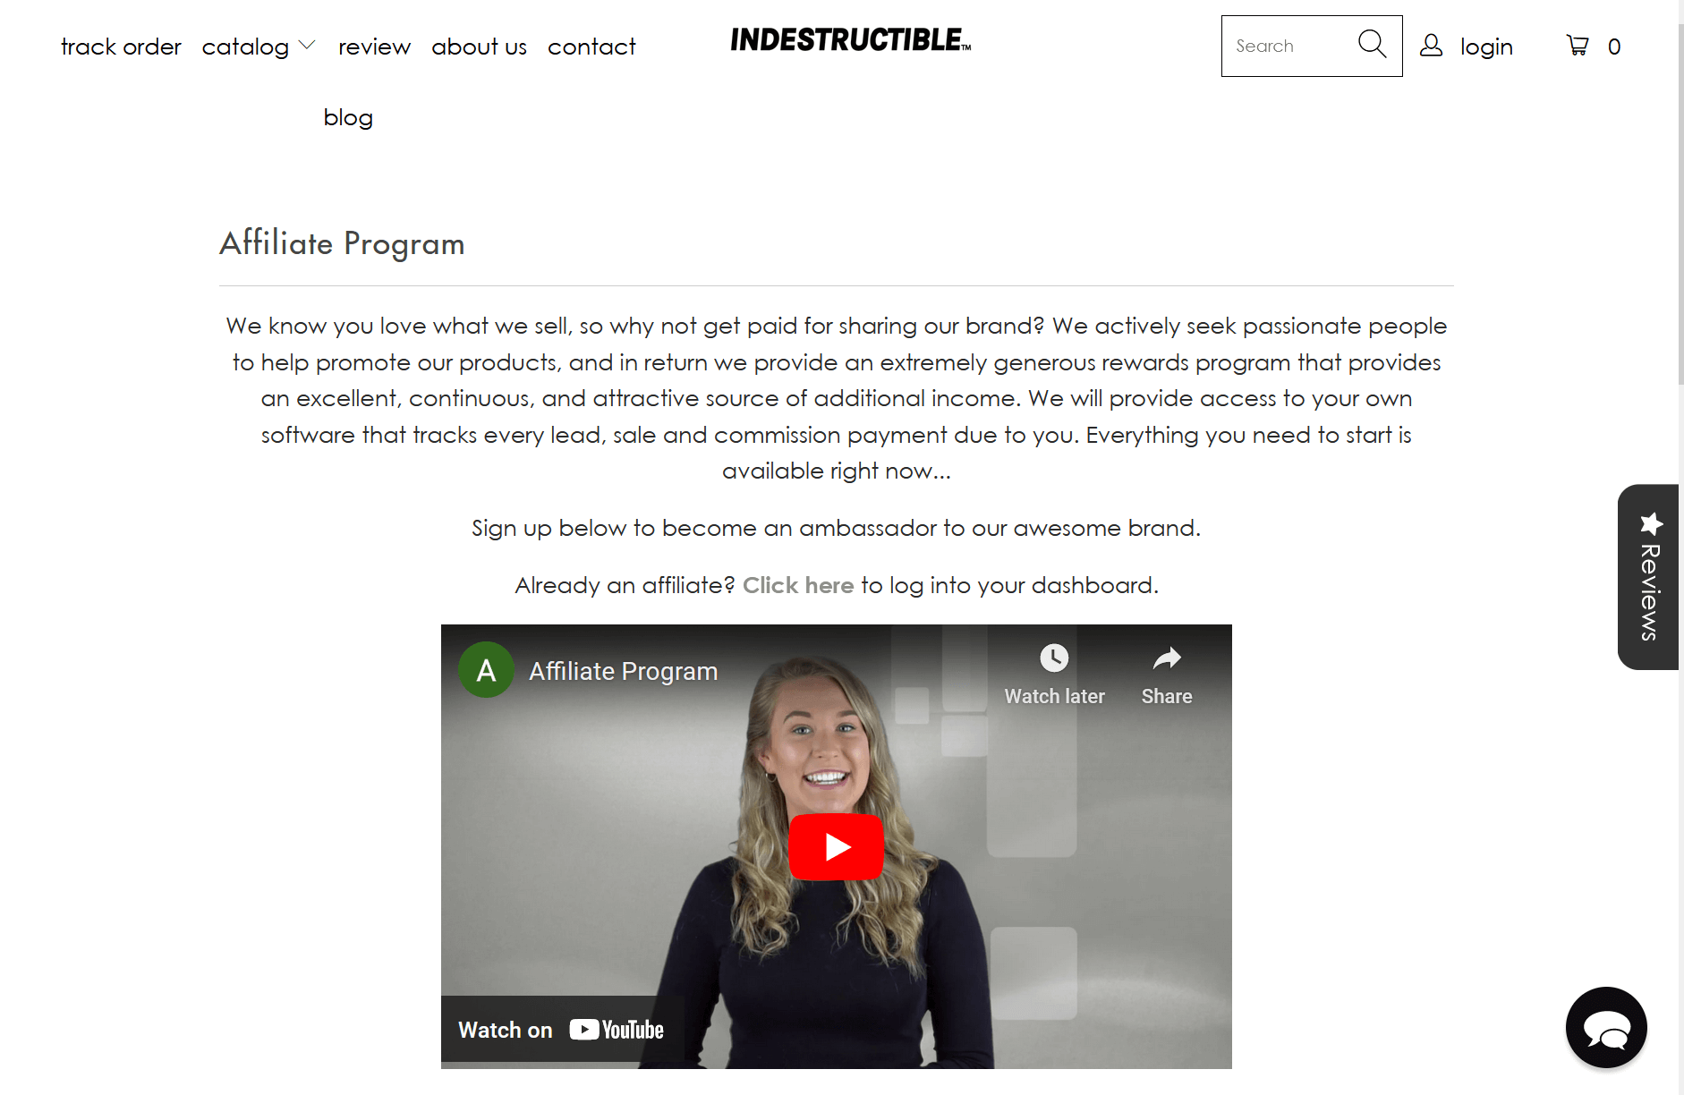Click the user account login icon

click(1432, 45)
